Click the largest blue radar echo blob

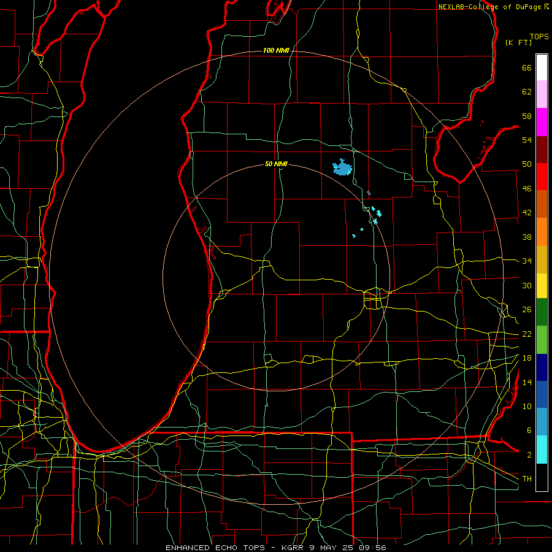(x=342, y=168)
